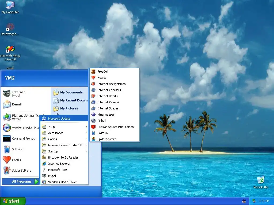This screenshot has width=274, height=205.
Task: Expand the Games submenu arrow
Action: tap(86, 139)
